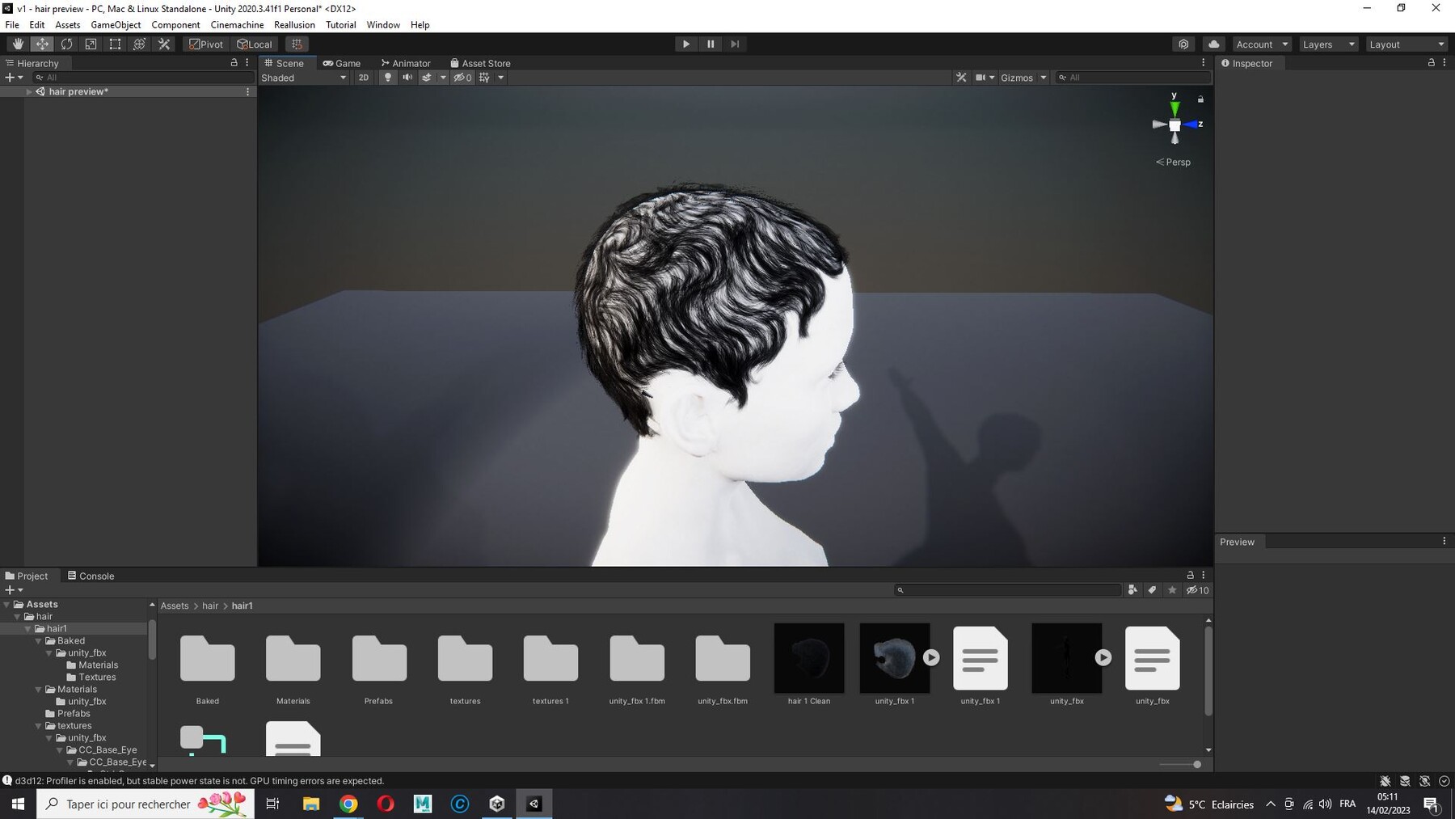Toggle scene lighting bulb button
This screenshot has width=1455, height=819.
388,78
